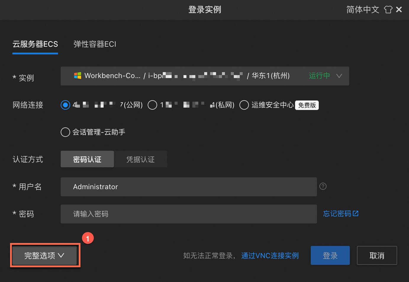409x282 pixels.
Task: Switch to the 云服务器ECS tab
Action: (x=35, y=44)
